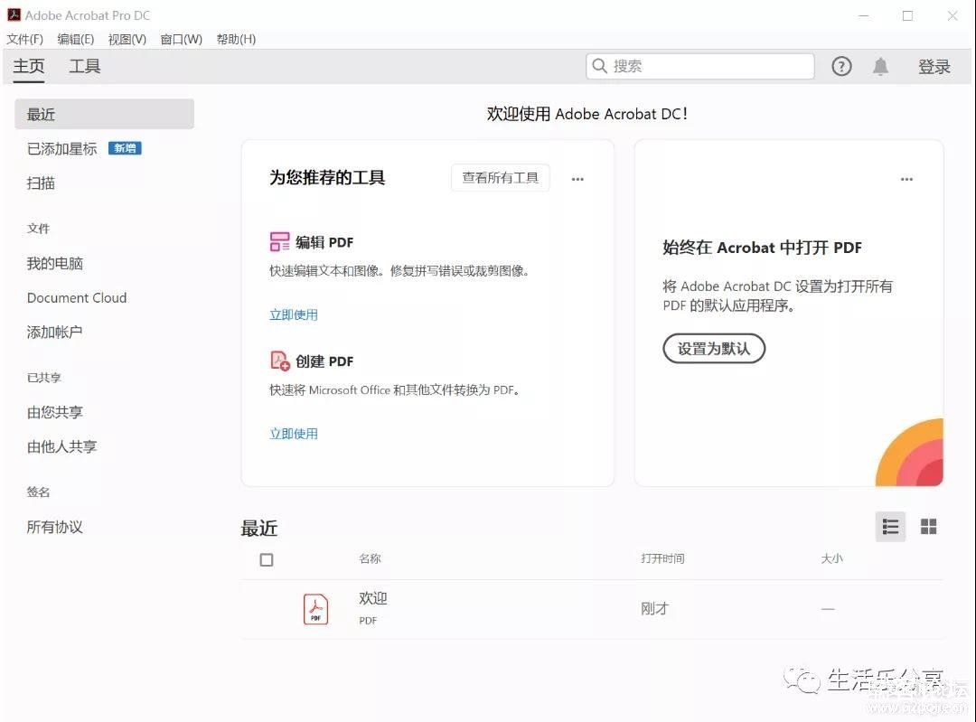
Task: Open the 编辑(E) menu
Action: [75, 39]
